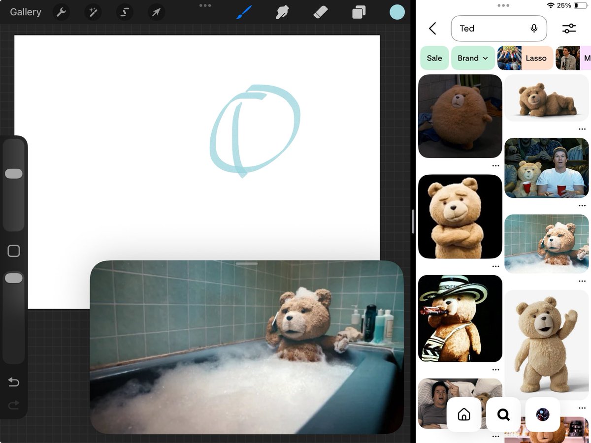This screenshot has width=591, height=443.
Task: Click the brush opacity slider handle
Action: coord(14,278)
